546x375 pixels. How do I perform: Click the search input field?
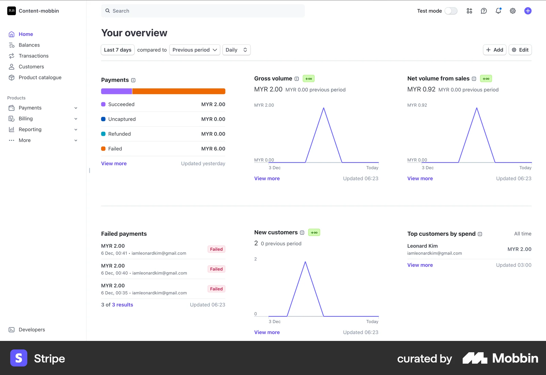[203, 11]
